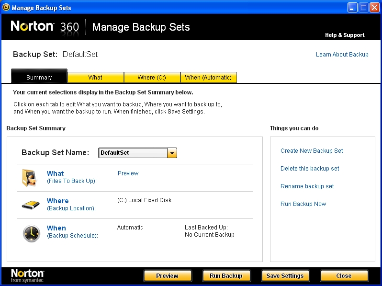This screenshot has width=382, height=286.
Task: Open the Backup Set Name dropdown arrow
Action: point(172,153)
